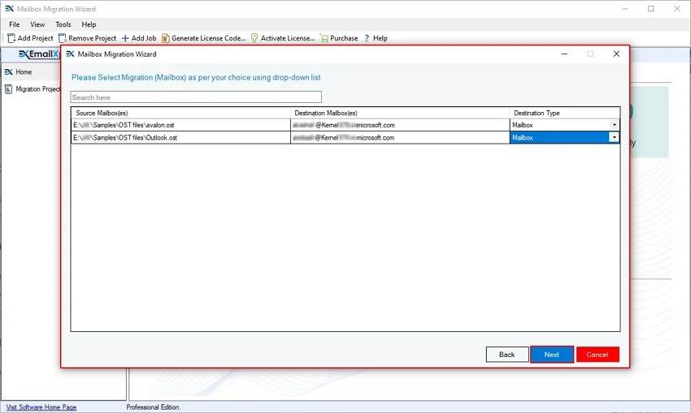The image size is (691, 413).
Task: Click the Home sidebar logo icon
Action: tap(8, 71)
